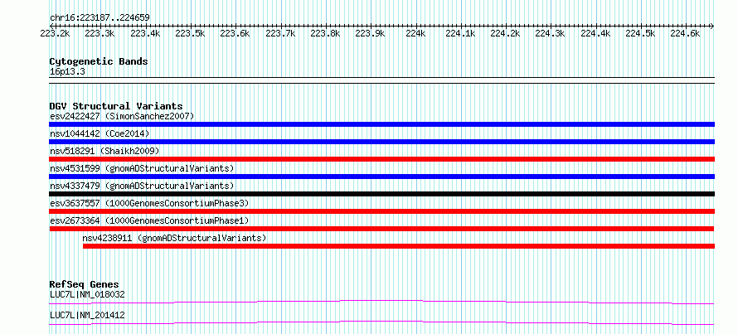Click the 224k ruler tick label
Viewport: 738px width, 334px height.
pos(415,33)
